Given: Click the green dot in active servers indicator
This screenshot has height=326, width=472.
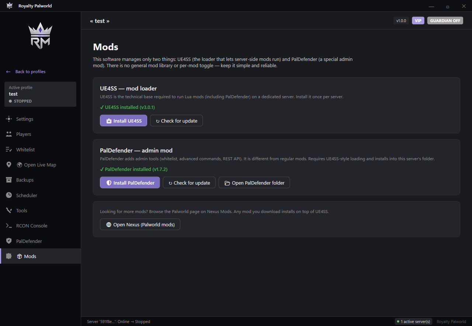Looking at the screenshot, I should click(398, 322).
